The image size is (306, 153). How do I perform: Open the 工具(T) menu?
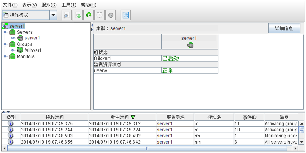(68, 5)
